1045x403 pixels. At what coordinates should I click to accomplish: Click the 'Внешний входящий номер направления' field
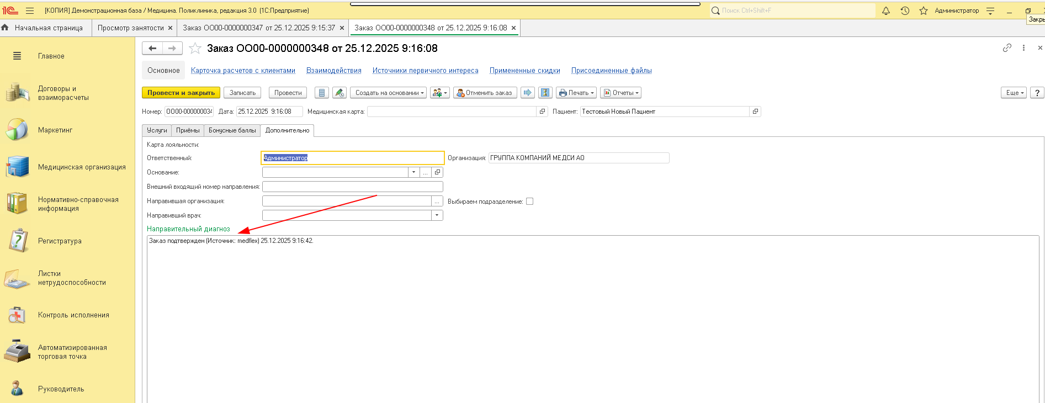point(352,187)
